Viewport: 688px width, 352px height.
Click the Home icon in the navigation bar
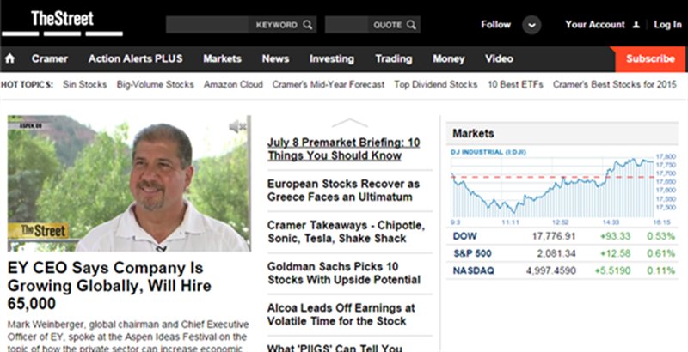click(x=9, y=58)
